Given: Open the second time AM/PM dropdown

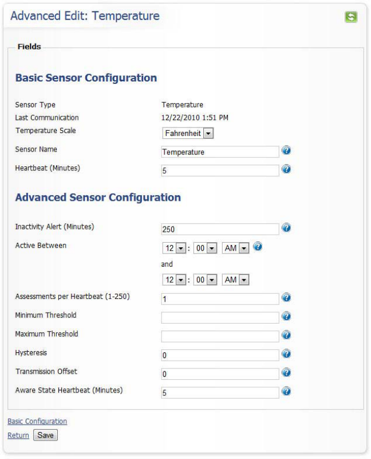Looking at the screenshot, I should [235, 280].
